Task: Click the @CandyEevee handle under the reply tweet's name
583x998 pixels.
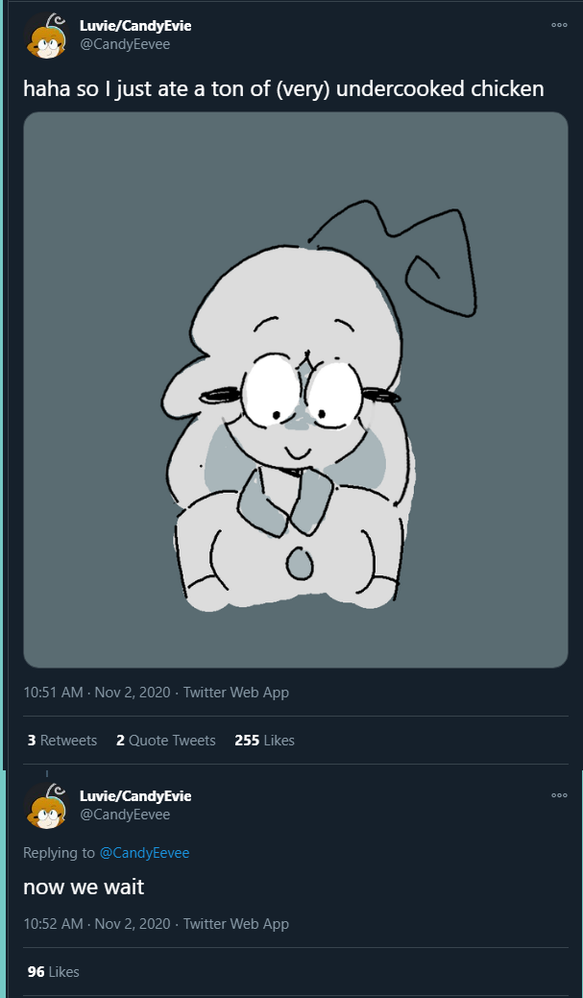Action: pos(125,815)
